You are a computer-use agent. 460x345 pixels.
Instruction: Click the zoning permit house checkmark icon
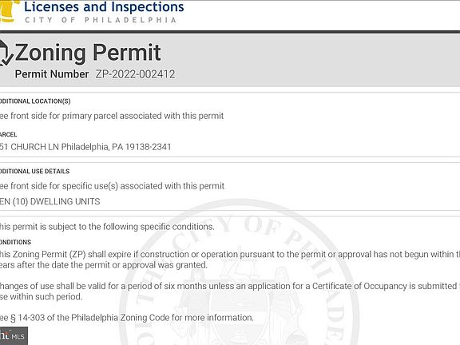pos(6,53)
